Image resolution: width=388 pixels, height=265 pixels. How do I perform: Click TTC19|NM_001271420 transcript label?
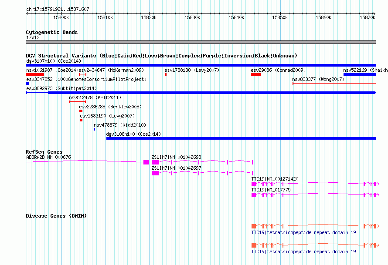275,179
